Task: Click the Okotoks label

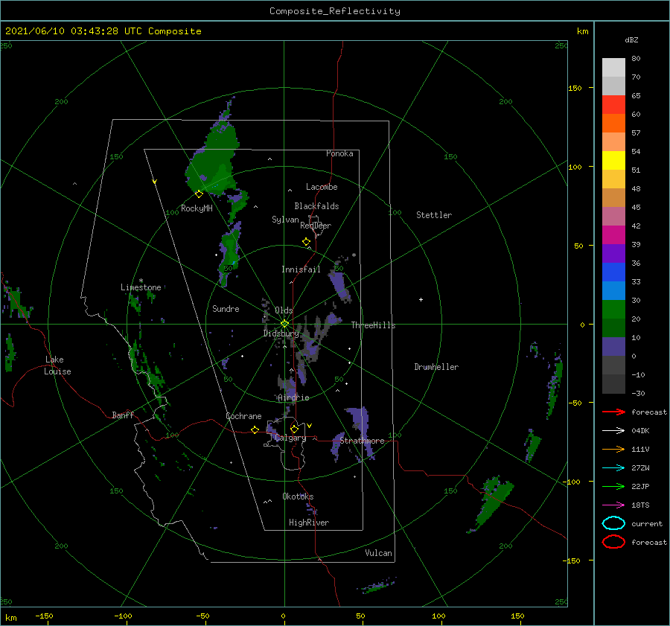Action: (298, 496)
